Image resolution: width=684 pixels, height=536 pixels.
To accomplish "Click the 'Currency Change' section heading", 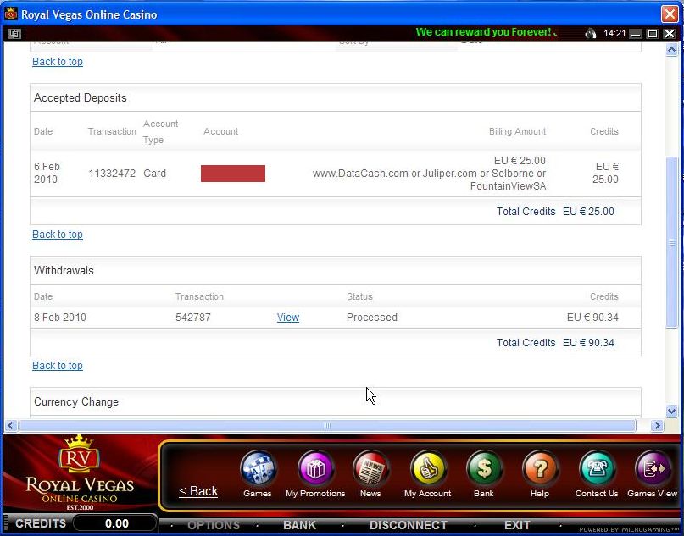I will pyautogui.click(x=76, y=401).
